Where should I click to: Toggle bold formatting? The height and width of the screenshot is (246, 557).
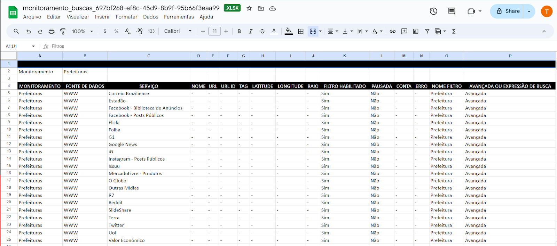coord(239,31)
